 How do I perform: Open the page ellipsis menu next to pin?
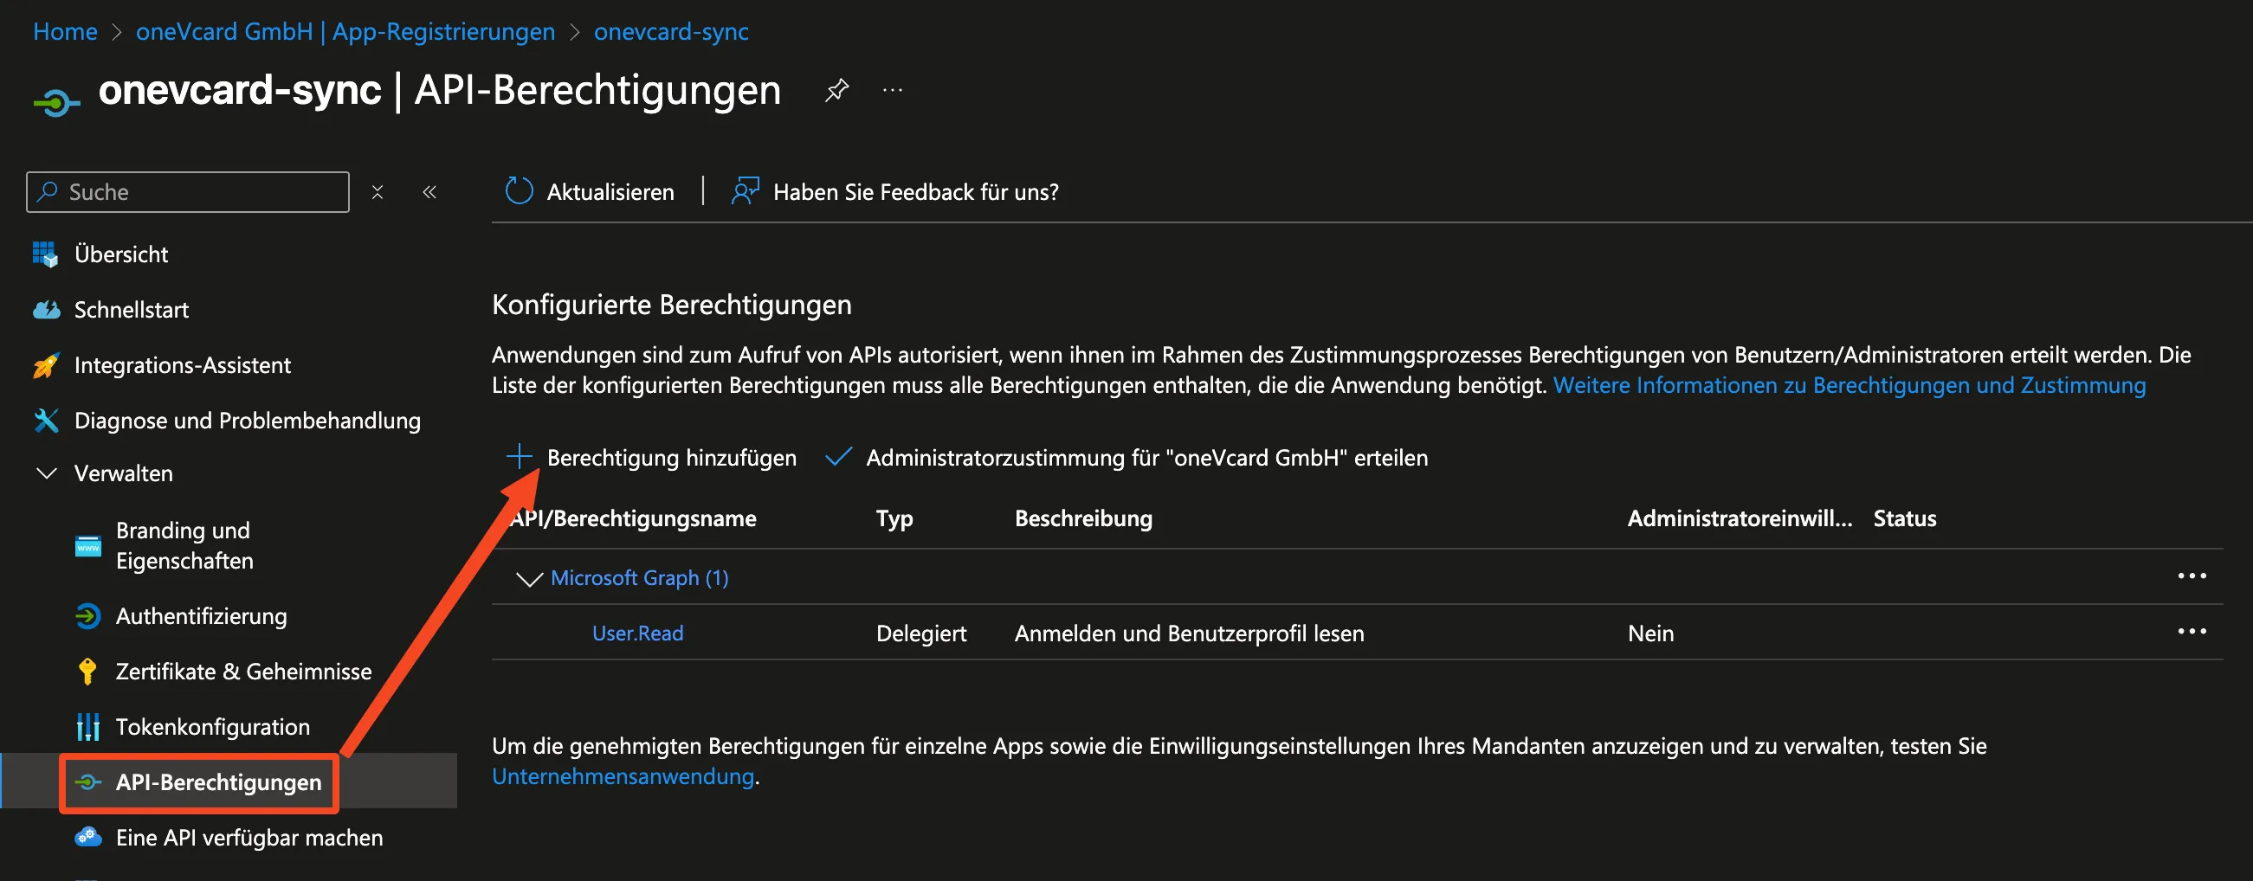[892, 90]
